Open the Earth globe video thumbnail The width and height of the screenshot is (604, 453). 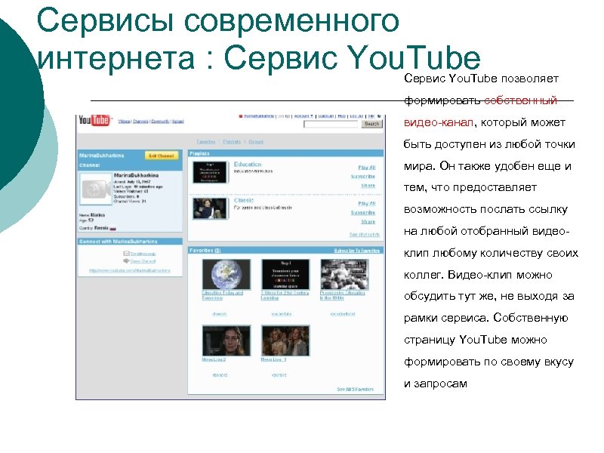click(226, 273)
